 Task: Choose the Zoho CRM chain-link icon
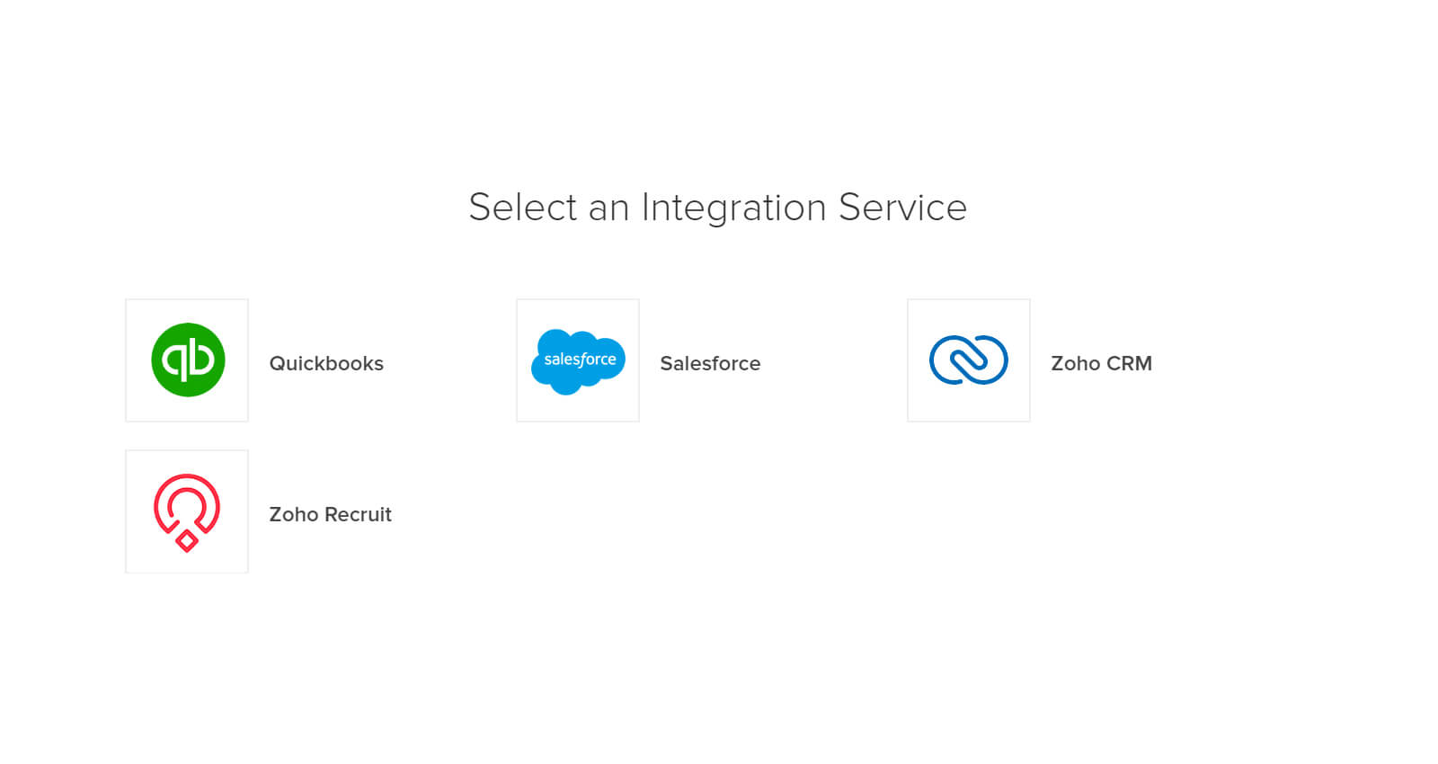pos(969,360)
